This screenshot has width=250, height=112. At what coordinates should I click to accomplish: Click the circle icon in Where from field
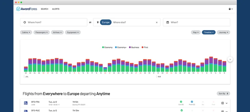(x=25, y=22)
